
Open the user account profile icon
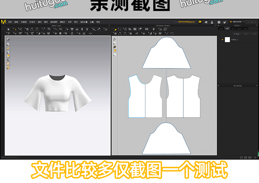tap(212, 22)
